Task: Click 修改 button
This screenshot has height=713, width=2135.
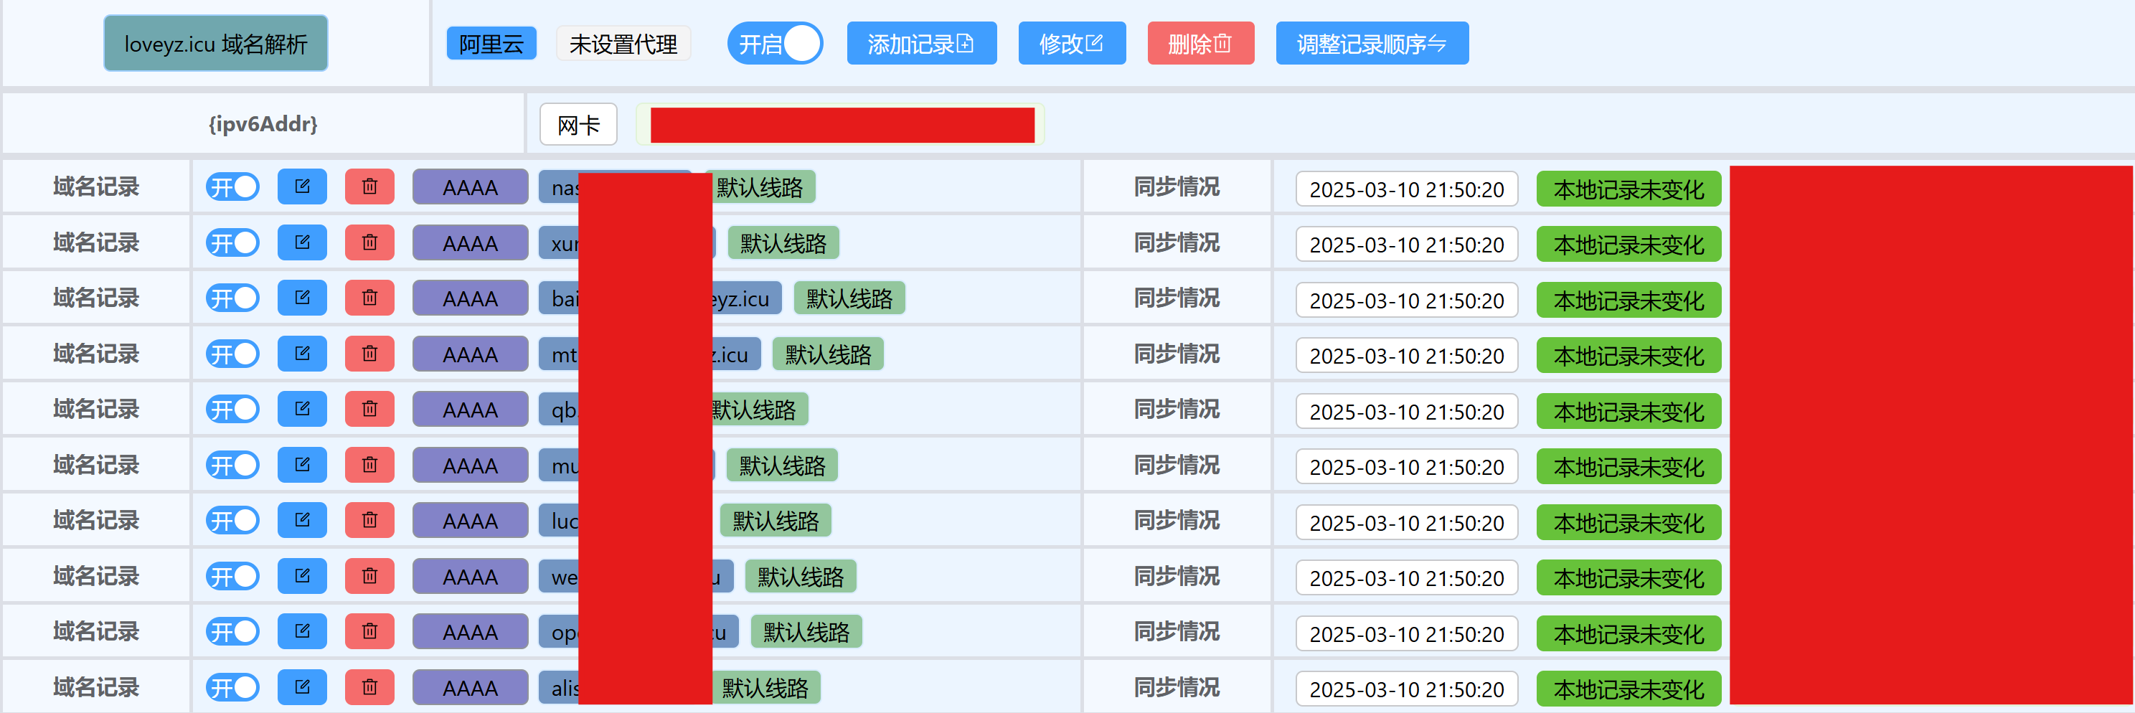Action: coord(1072,43)
